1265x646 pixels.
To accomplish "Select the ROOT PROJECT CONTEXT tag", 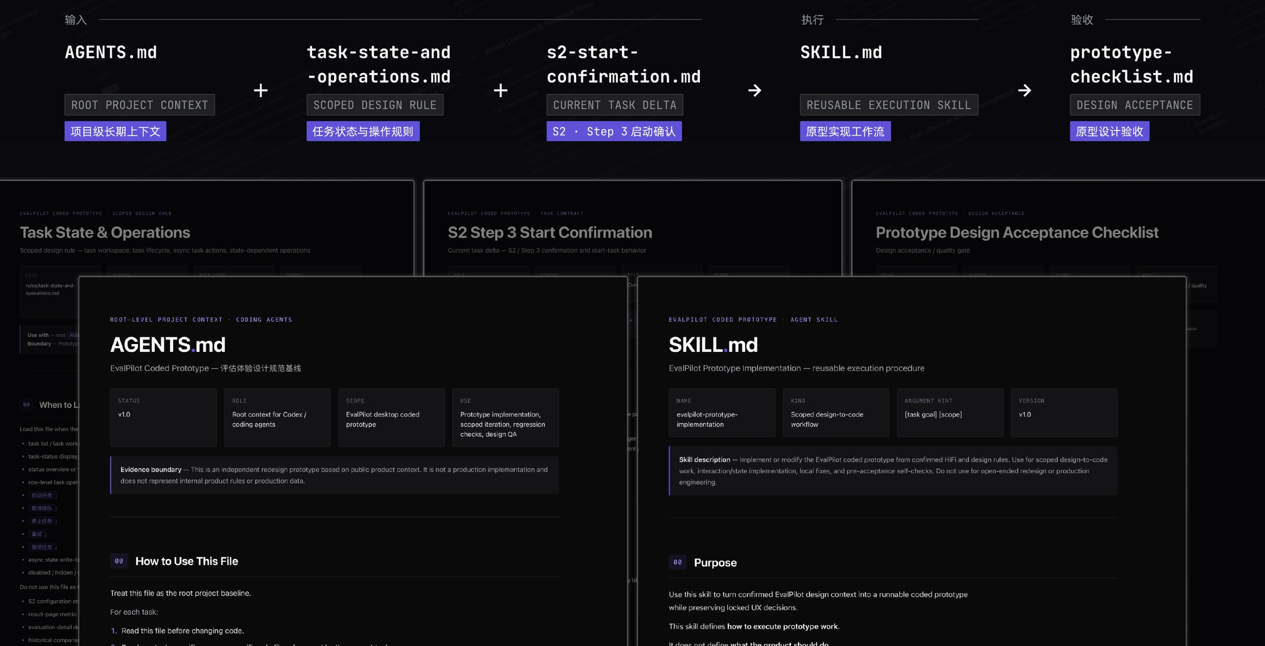I will tap(140, 105).
